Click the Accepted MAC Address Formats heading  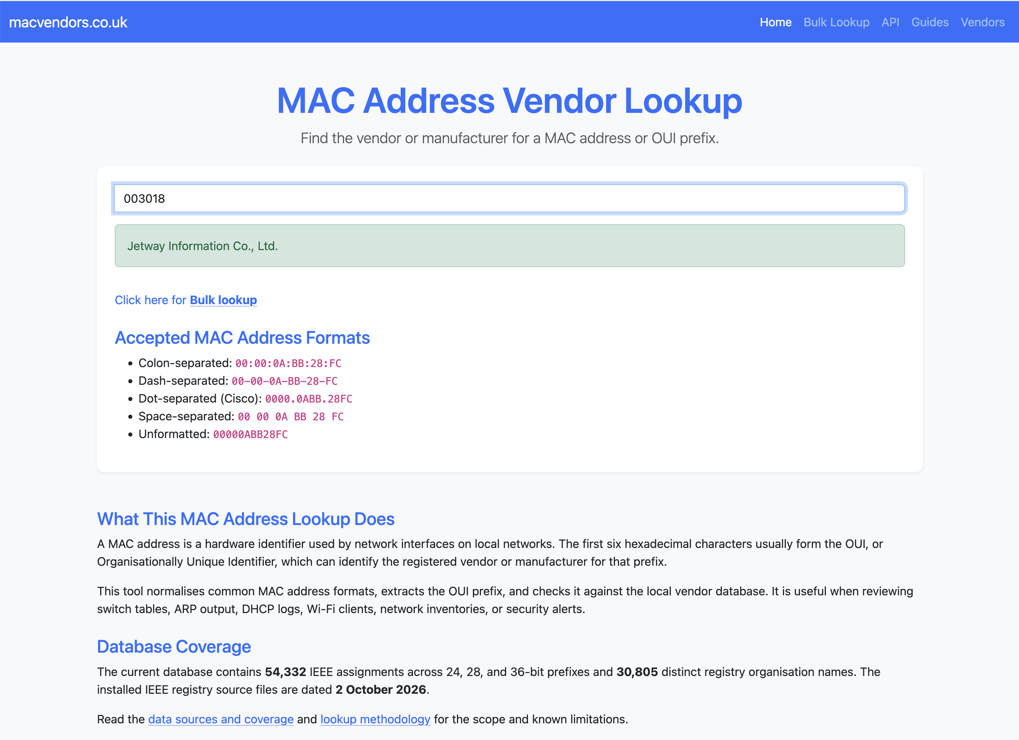point(242,337)
